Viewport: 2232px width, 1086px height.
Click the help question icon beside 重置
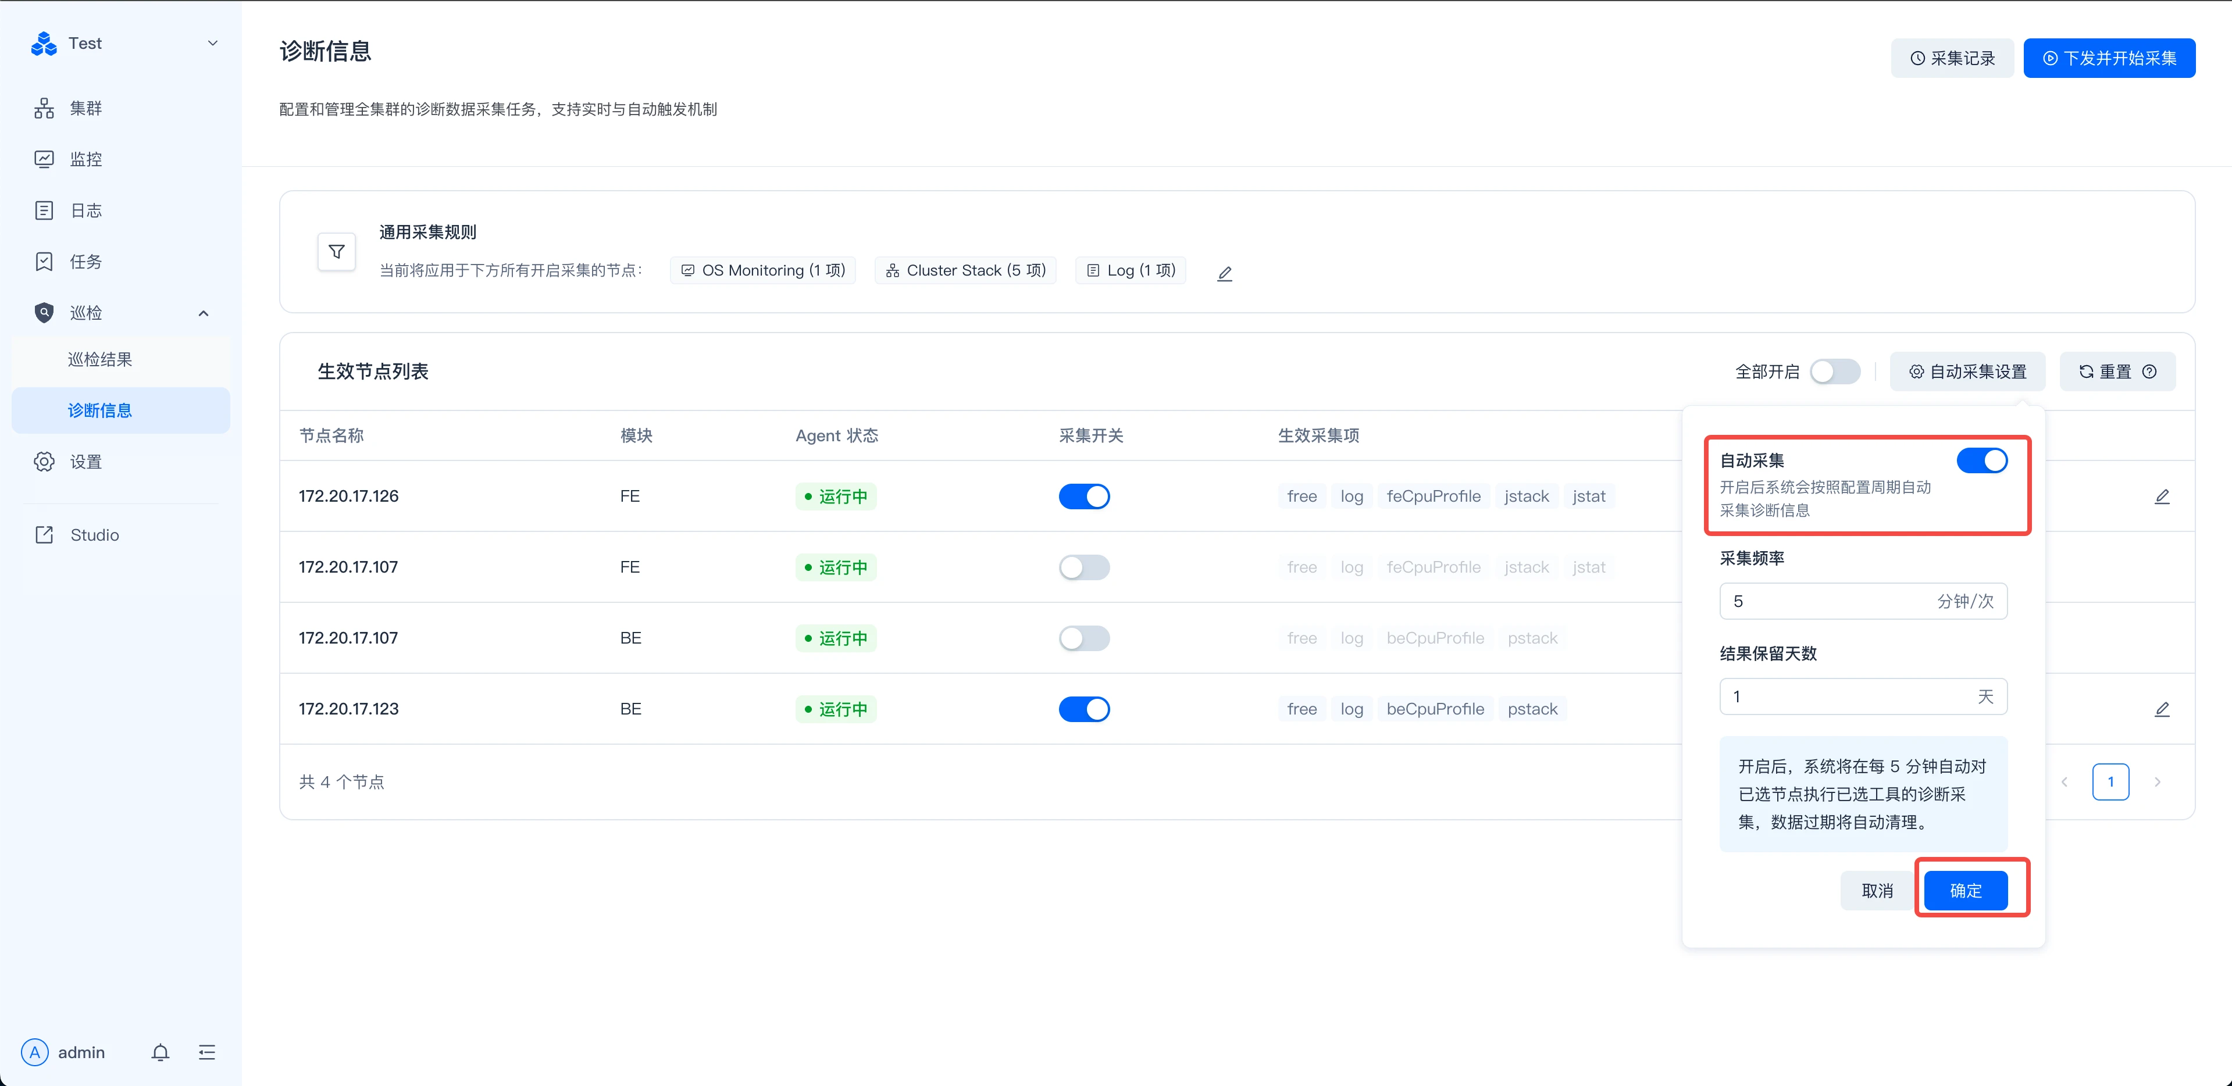click(x=2149, y=371)
